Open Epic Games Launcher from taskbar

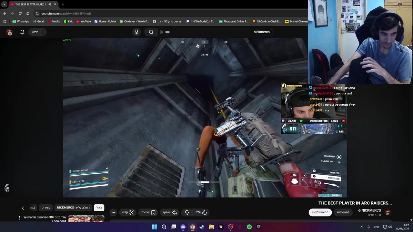pyautogui.click(x=259, y=227)
